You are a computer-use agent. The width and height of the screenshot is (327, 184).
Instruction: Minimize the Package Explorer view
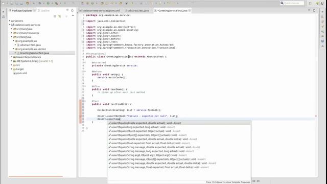coord(67,10)
